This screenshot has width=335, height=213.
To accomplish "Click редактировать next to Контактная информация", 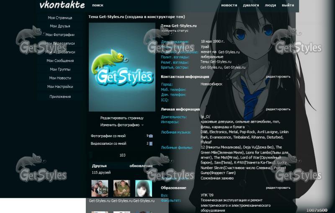I will point(278,77).
